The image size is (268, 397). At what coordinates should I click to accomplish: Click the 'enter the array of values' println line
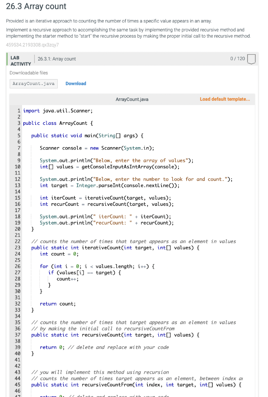[117, 161]
